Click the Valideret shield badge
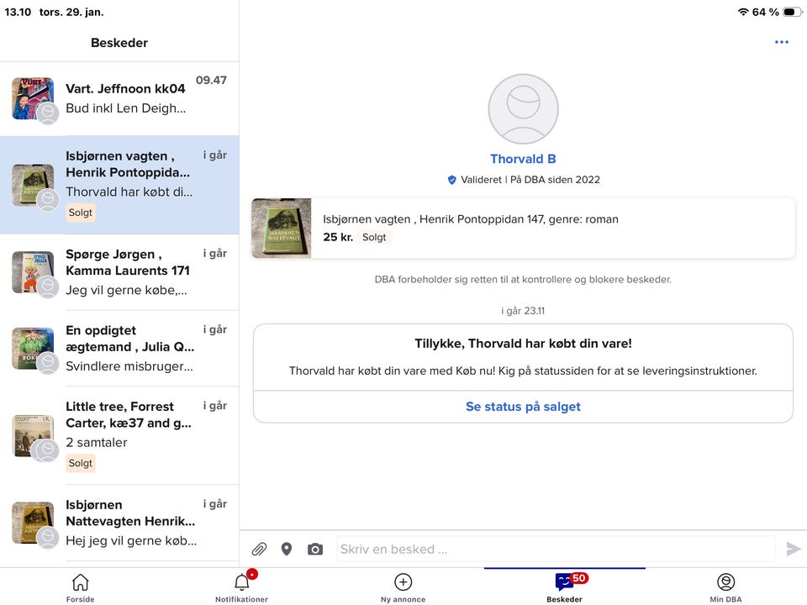The width and height of the screenshot is (807, 605). point(452,180)
